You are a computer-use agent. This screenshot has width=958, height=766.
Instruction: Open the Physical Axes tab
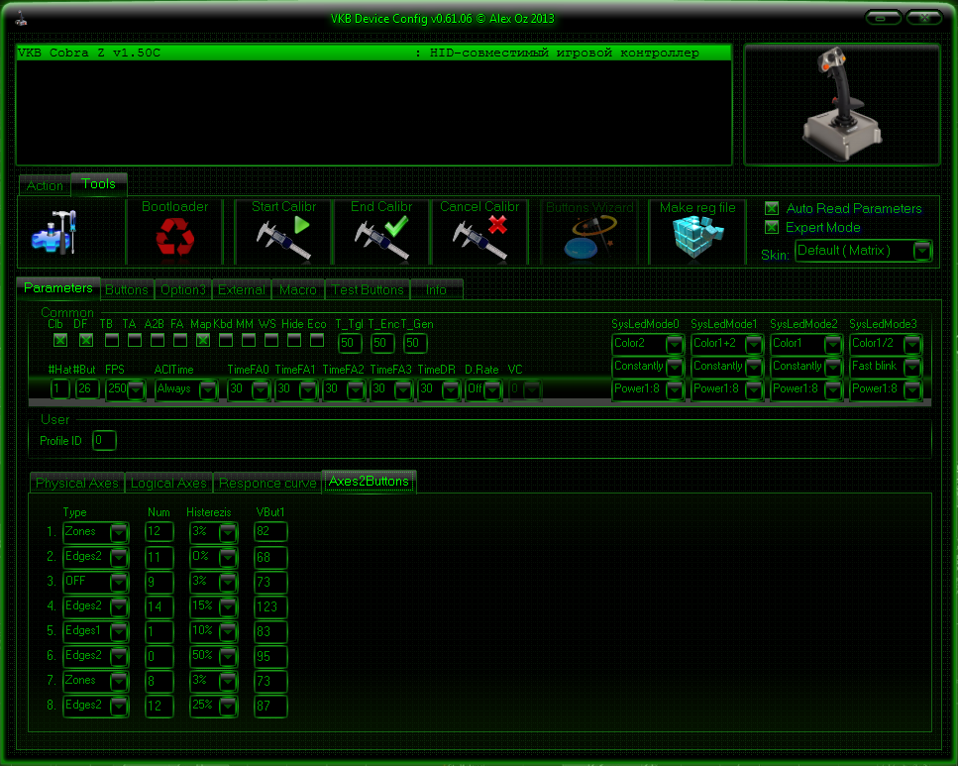tap(76, 484)
